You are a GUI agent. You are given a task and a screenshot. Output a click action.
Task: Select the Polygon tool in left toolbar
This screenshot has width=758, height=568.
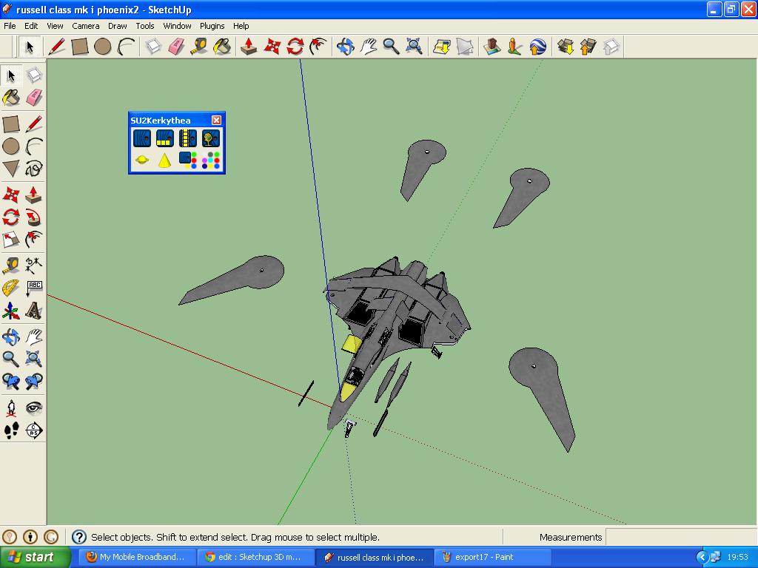click(10, 169)
